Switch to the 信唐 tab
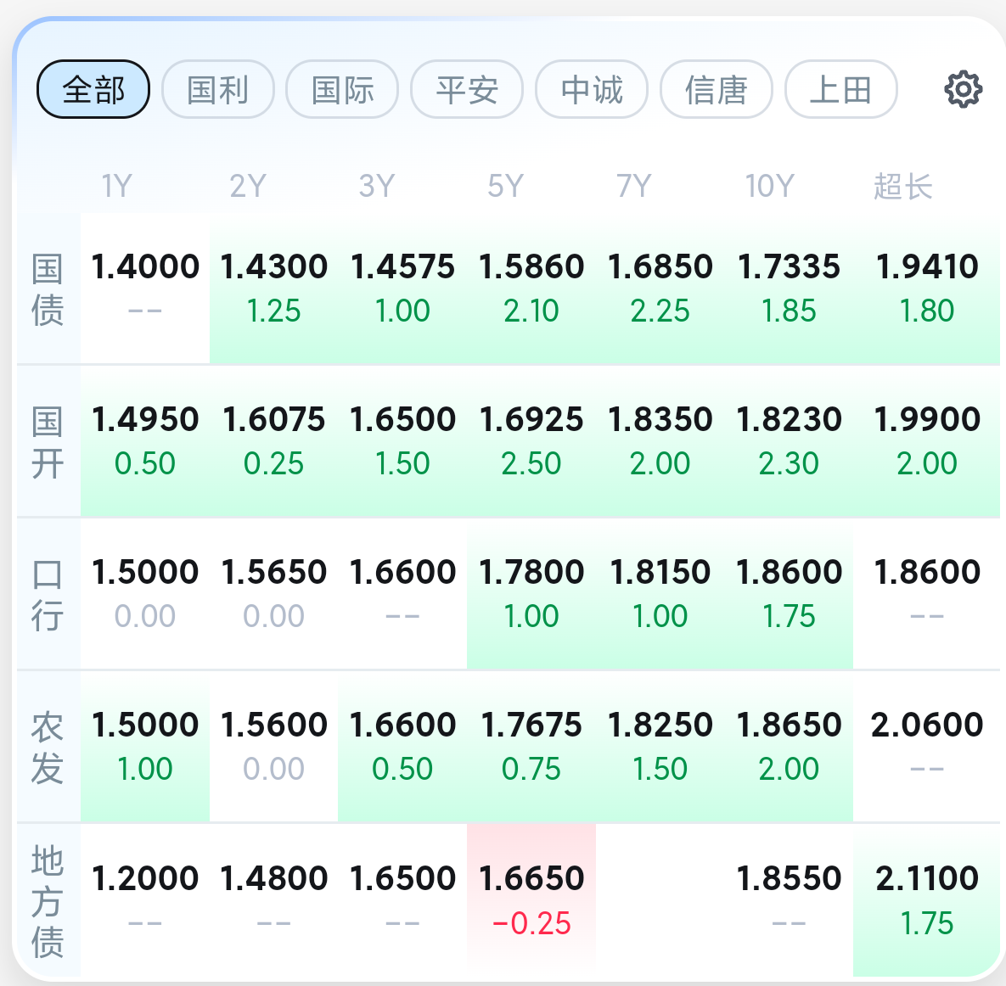The width and height of the screenshot is (1006, 986). point(716,89)
